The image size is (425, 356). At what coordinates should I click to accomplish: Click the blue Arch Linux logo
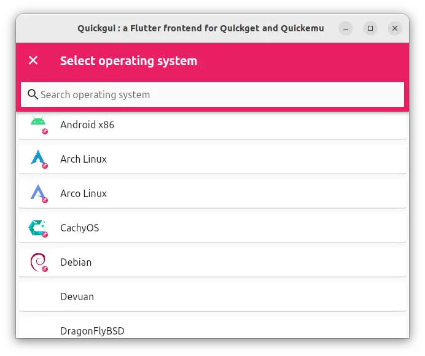pyautogui.click(x=38, y=158)
